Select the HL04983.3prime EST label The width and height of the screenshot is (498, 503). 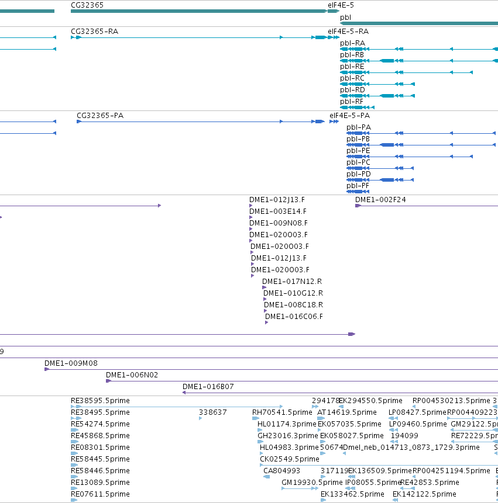point(289,448)
